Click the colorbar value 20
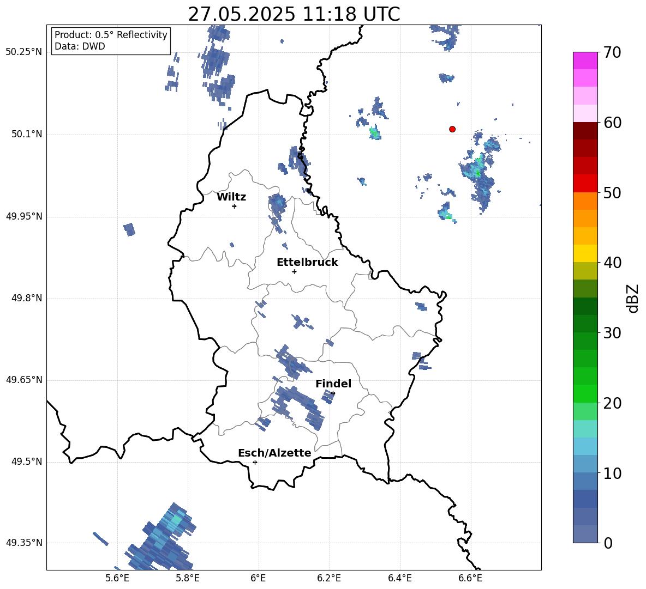 coord(612,403)
